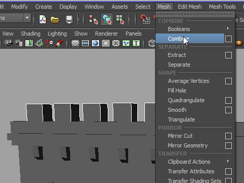Select by object type mode icon
The height and width of the screenshot is (183, 244).
point(107,19)
